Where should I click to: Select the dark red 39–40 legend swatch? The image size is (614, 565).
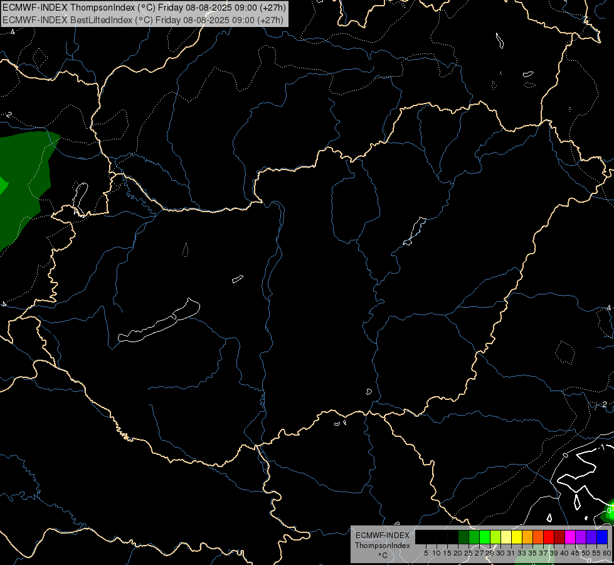(x=559, y=537)
